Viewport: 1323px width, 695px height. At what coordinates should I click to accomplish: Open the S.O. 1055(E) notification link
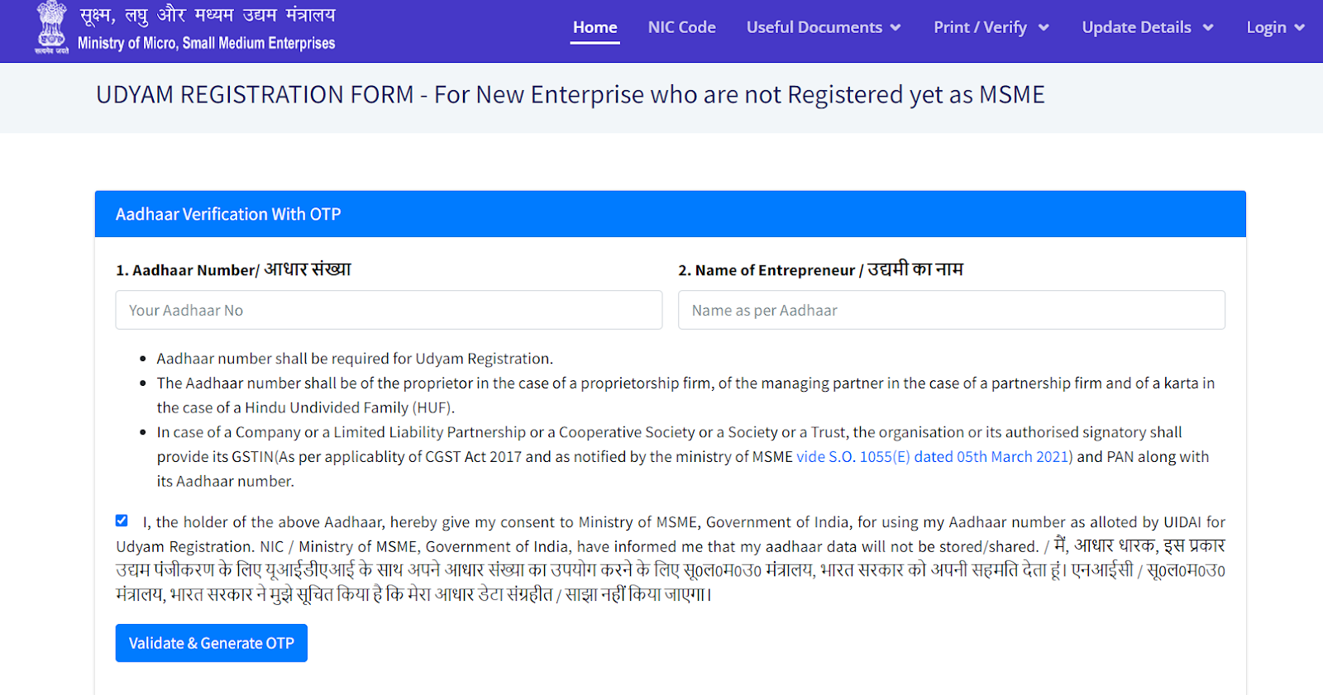(934, 457)
